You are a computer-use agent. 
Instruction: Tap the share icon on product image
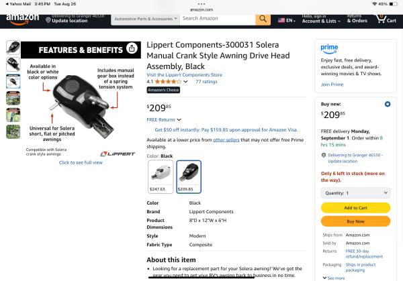click(x=132, y=48)
